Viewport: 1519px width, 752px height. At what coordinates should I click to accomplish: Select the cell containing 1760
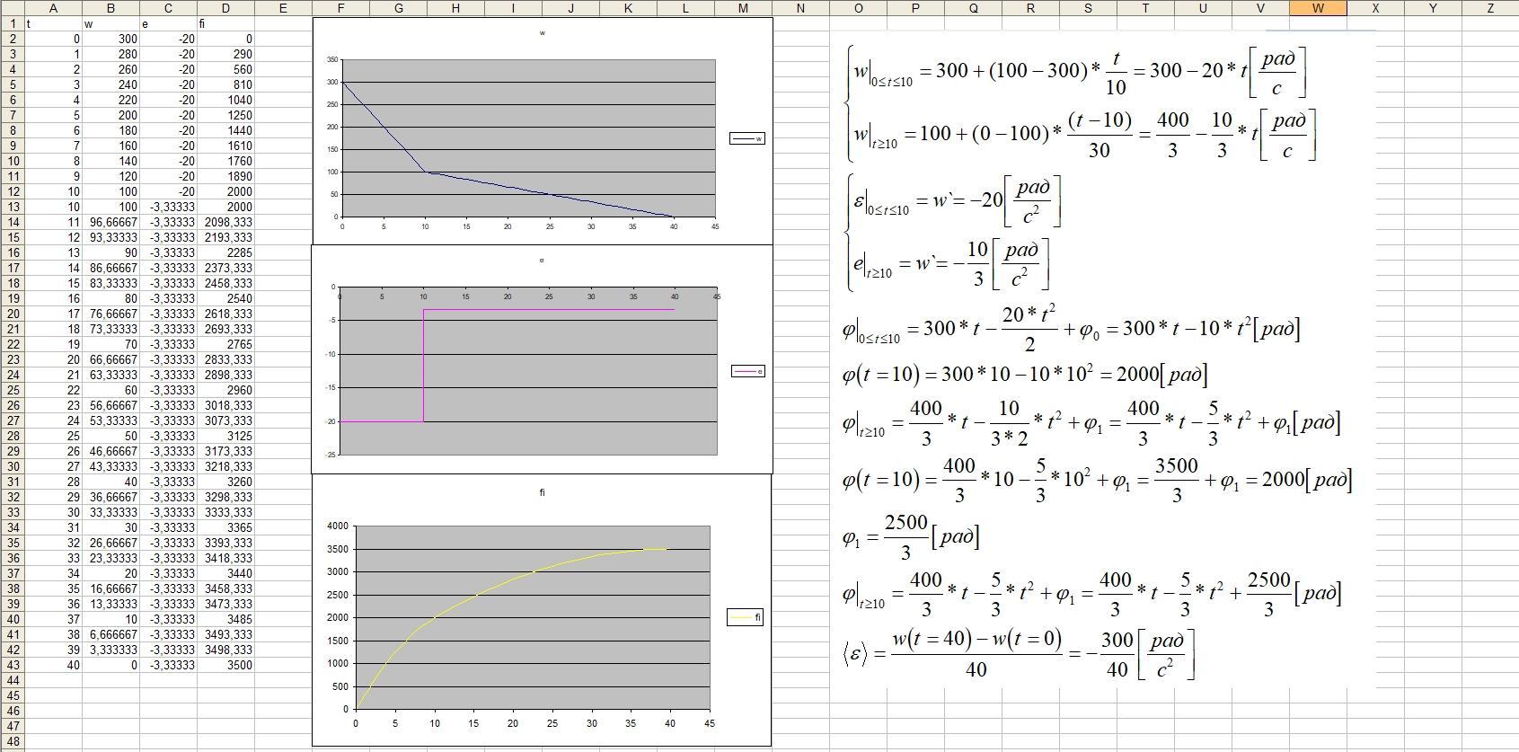point(225,161)
